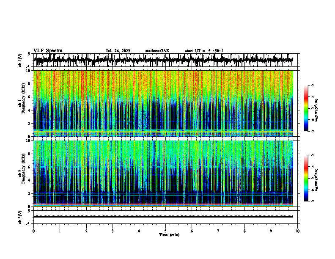Click the VLF Spectra title text
The image size is (335, 259).
(48, 51)
